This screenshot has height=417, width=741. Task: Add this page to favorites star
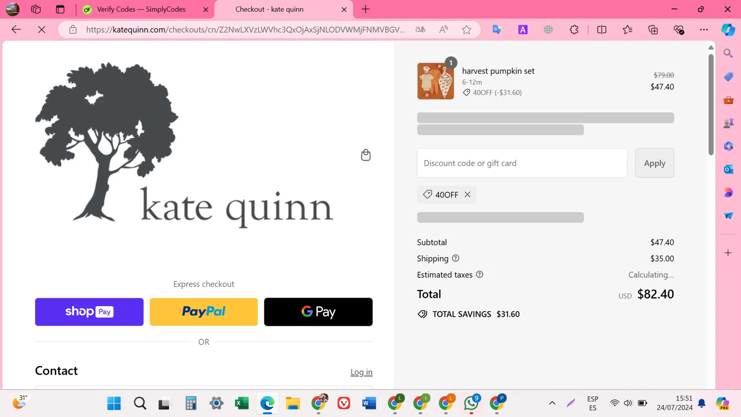tap(466, 30)
